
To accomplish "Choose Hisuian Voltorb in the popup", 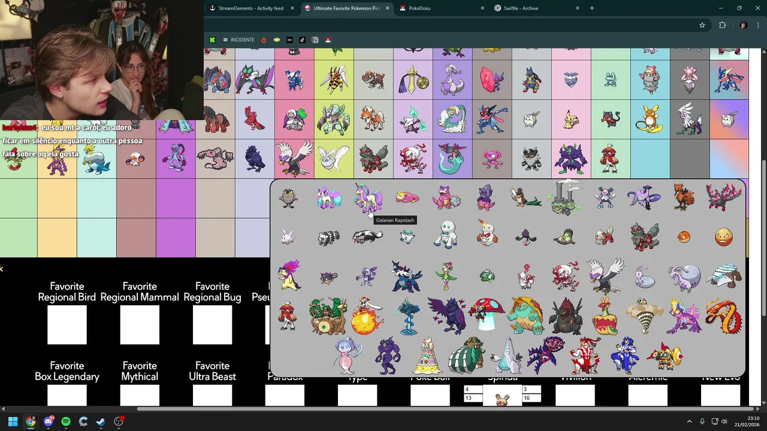I will (x=684, y=237).
